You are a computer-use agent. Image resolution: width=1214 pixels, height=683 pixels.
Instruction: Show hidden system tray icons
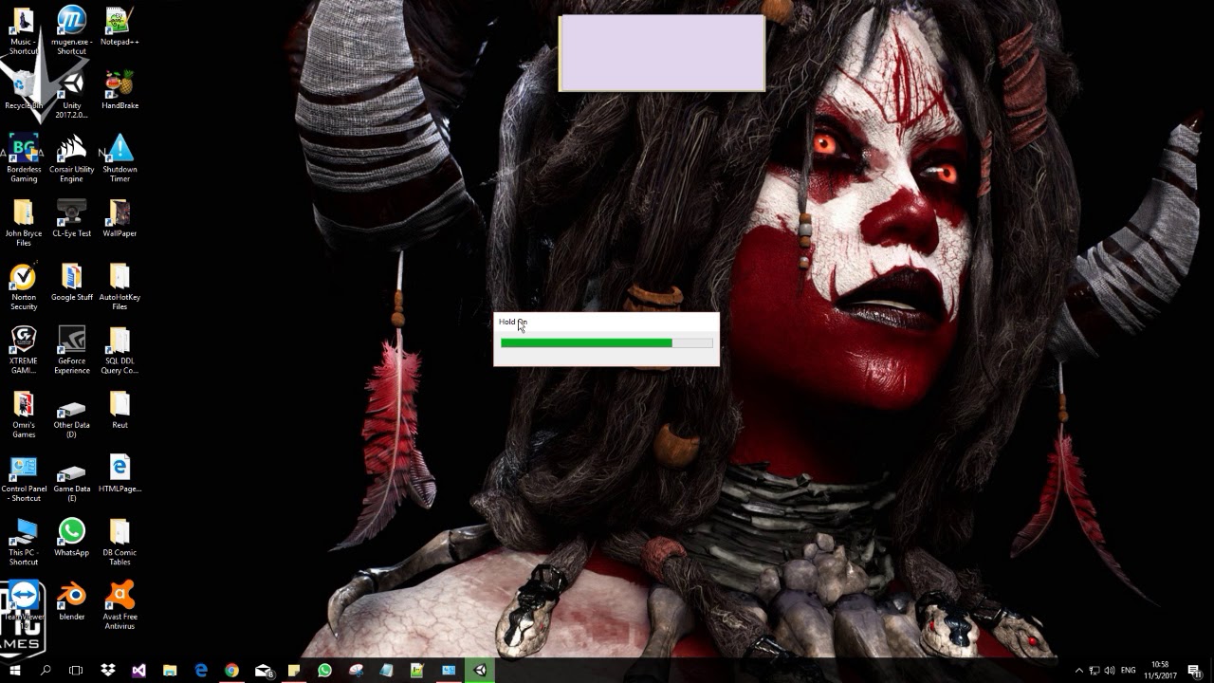(1078, 671)
